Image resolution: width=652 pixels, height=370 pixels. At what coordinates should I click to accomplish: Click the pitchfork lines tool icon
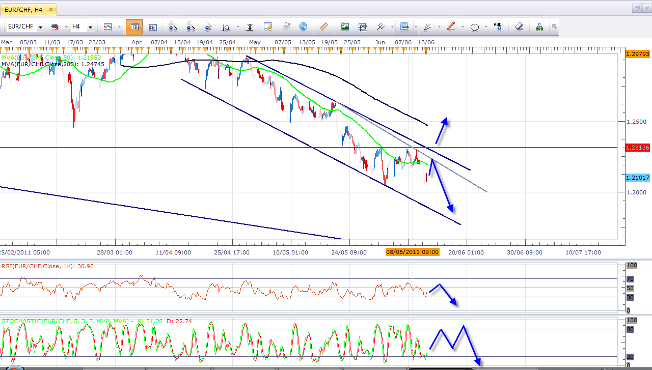coord(381,26)
